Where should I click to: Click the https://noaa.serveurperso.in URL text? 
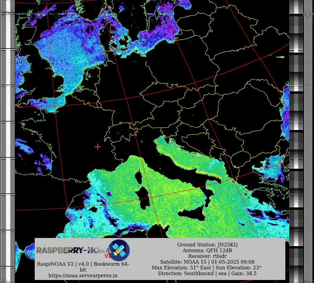click(83, 275)
